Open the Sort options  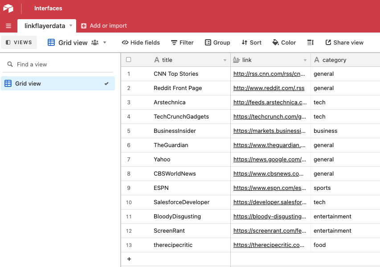tap(251, 43)
